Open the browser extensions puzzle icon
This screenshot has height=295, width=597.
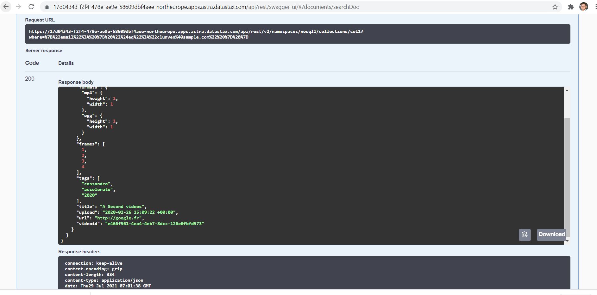571,6
